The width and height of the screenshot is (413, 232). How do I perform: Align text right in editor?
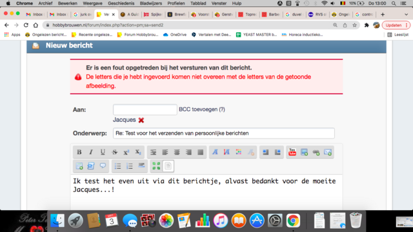(x=188, y=152)
